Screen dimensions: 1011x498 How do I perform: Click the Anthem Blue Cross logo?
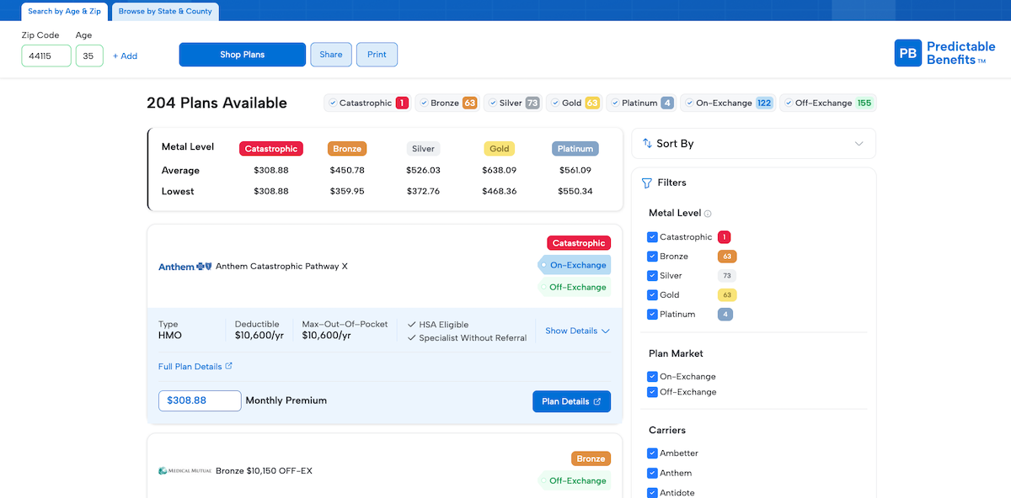coord(185,267)
